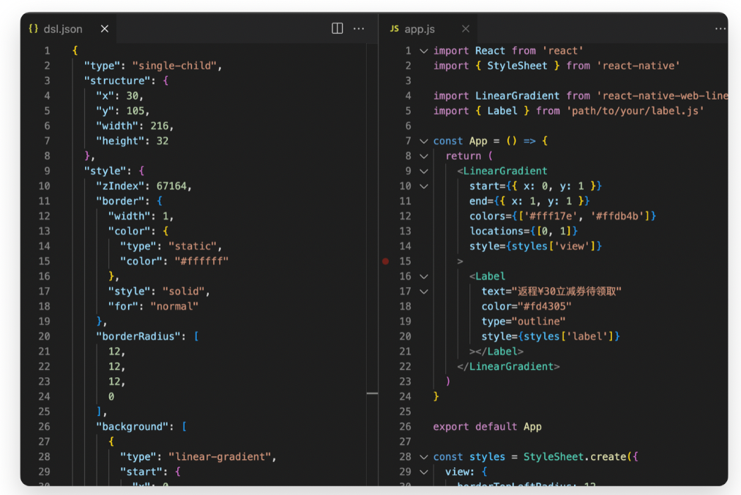Click the scrollbar marker in dsl.json editor

click(373, 393)
